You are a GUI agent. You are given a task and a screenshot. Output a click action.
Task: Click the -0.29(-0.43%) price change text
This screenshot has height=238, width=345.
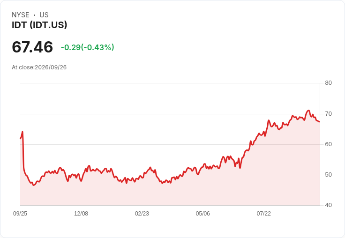point(87,47)
